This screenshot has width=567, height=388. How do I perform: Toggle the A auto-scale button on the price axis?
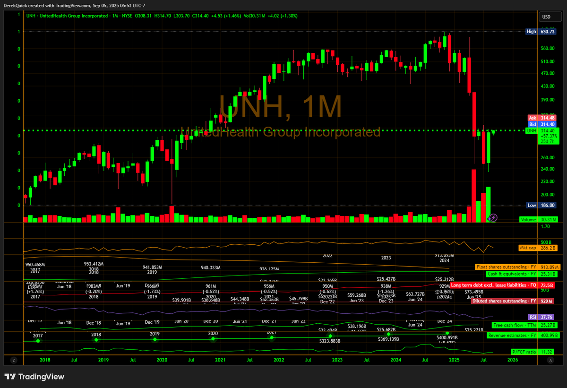pos(551,360)
